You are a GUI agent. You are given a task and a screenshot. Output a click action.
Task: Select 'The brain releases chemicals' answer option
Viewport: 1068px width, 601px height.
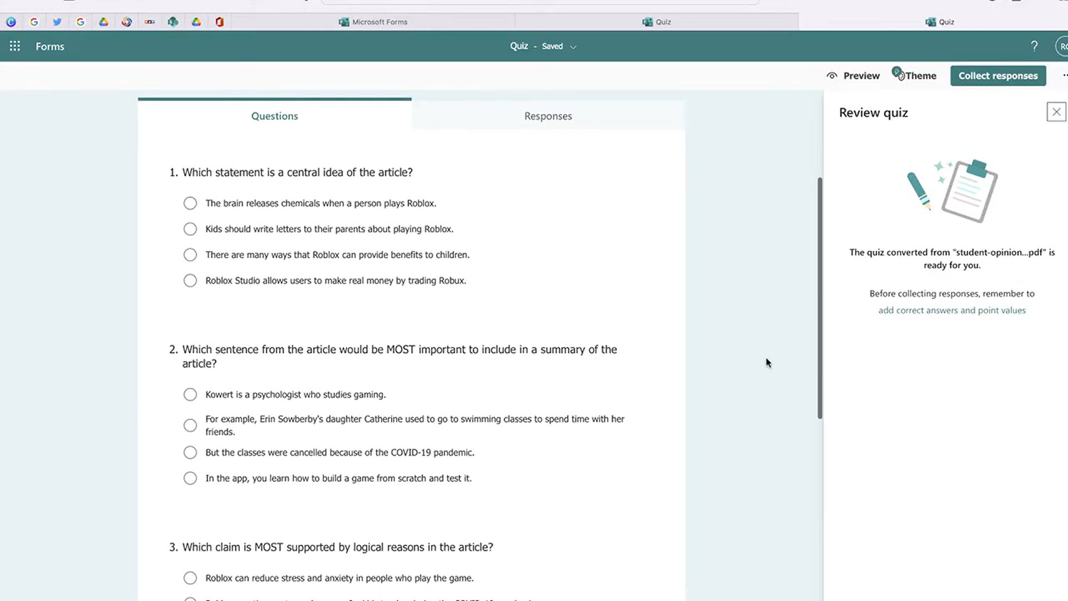[x=190, y=203]
